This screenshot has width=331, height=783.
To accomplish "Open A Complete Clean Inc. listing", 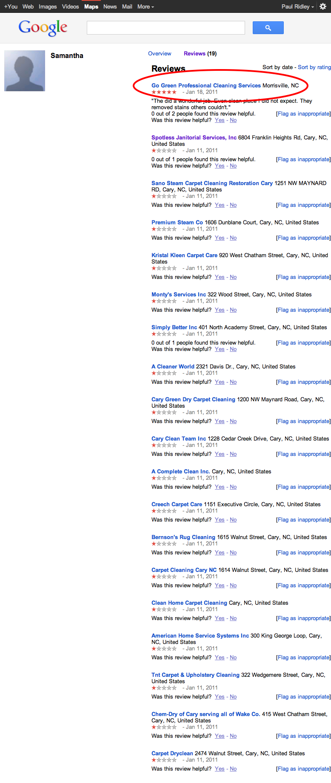I will click(x=180, y=472).
